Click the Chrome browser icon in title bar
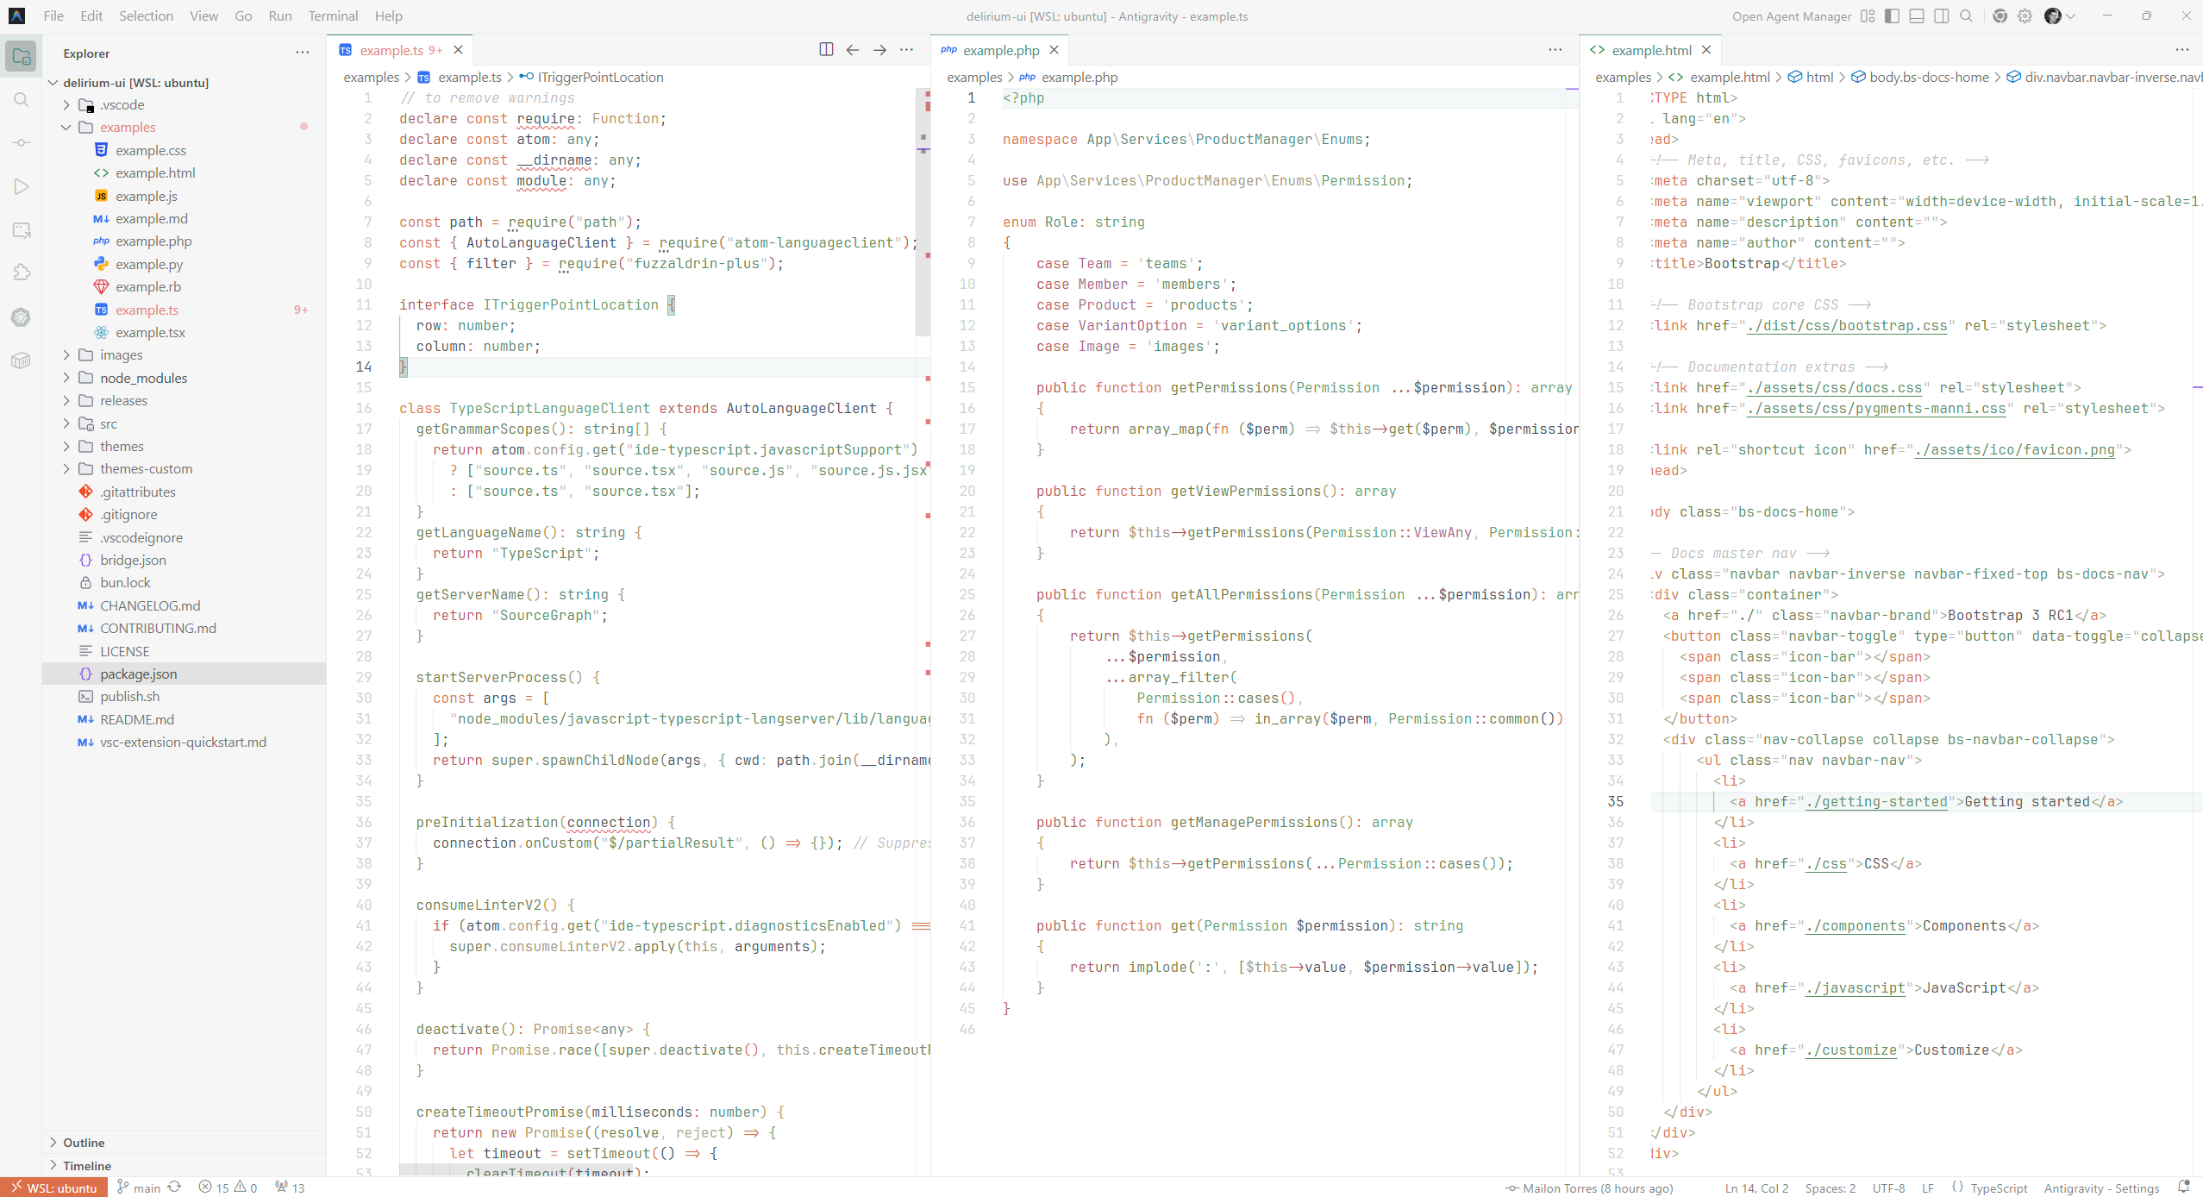Screen dimensions: 2203x1197 pyautogui.click(x=2000, y=16)
